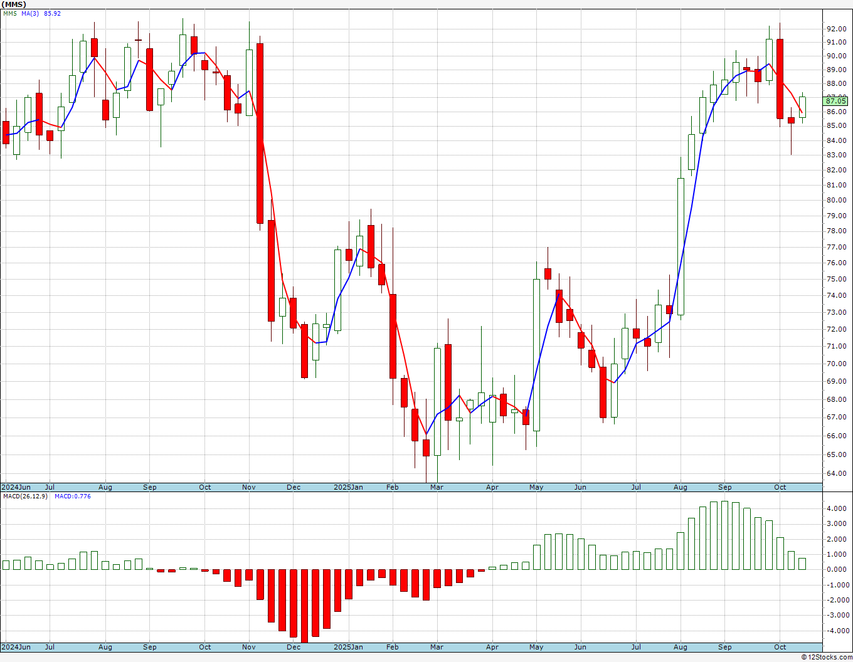Click the legend's MMS symbol beside MA(3)
This screenshot has height=662, width=853.
click(x=10, y=13)
